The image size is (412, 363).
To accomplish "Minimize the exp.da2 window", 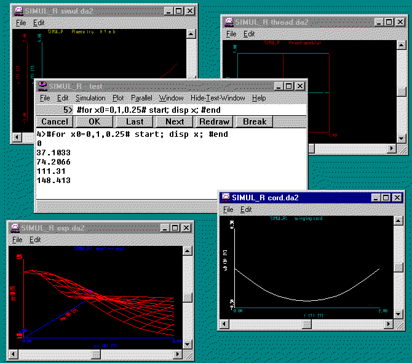I will [165, 228].
